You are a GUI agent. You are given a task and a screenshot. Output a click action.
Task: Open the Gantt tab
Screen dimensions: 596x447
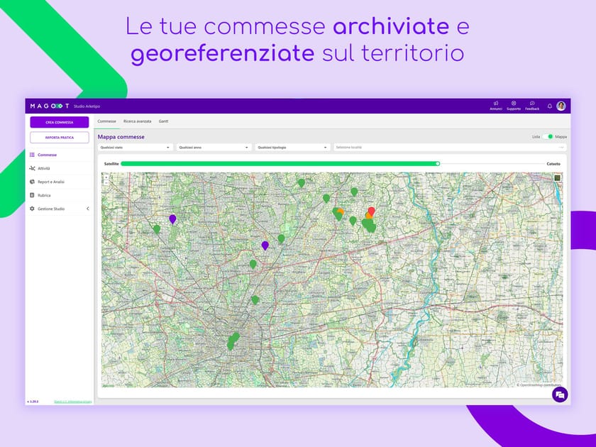tap(163, 121)
